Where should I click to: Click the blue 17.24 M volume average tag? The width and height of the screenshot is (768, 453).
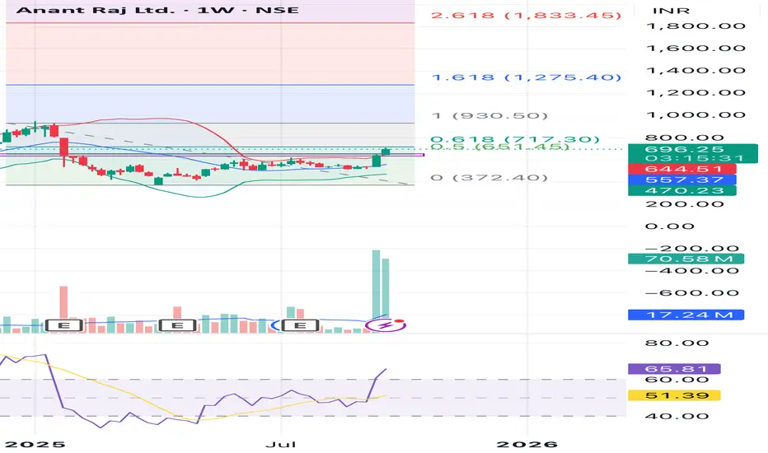click(x=686, y=315)
